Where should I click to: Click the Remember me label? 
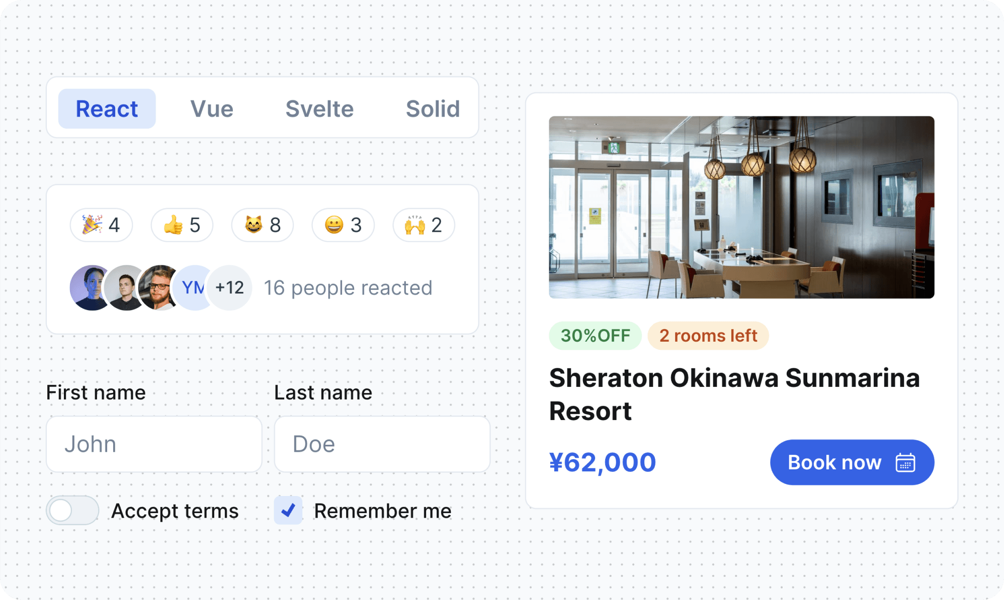[x=383, y=511]
